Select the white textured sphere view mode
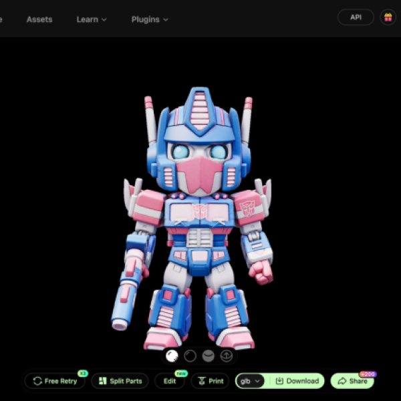The image size is (401, 401). coord(172,356)
